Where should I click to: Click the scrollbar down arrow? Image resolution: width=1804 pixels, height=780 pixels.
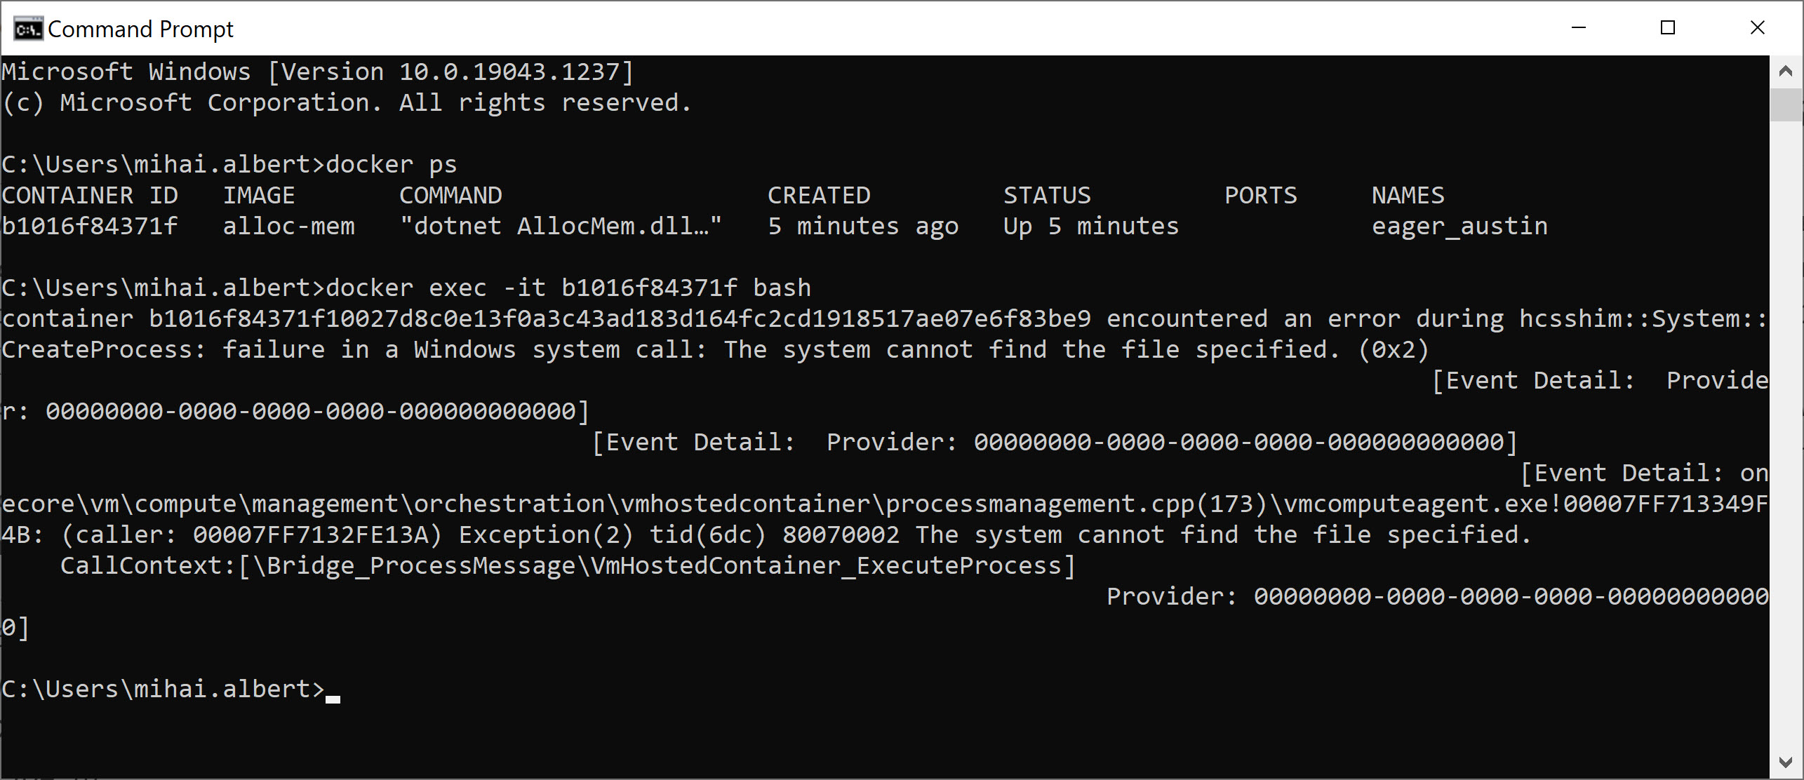click(x=1786, y=762)
